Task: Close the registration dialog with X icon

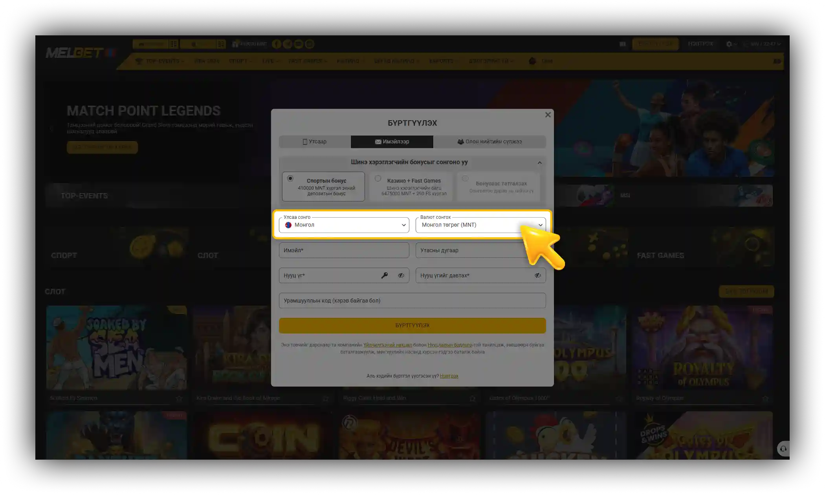Action: pos(548,115)
